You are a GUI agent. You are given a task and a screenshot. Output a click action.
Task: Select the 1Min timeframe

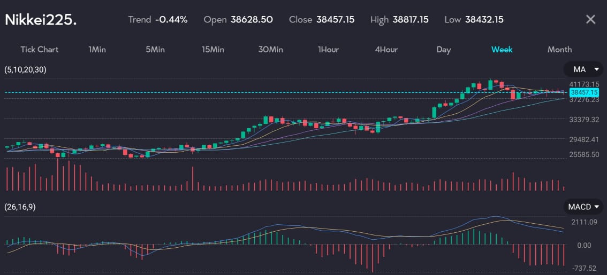[97, 50]
